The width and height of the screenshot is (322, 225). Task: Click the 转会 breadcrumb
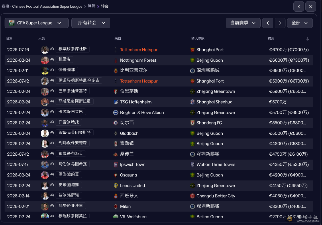point(105,6)
